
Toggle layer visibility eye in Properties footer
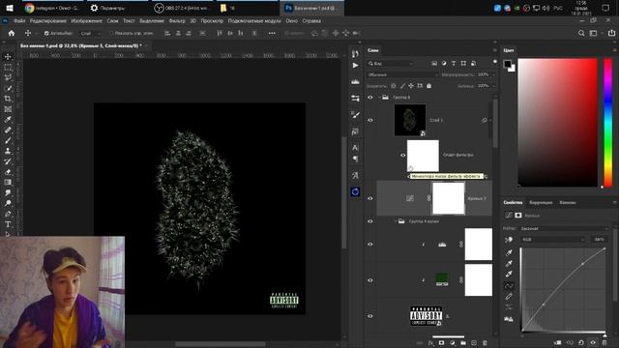coord(593,342)
